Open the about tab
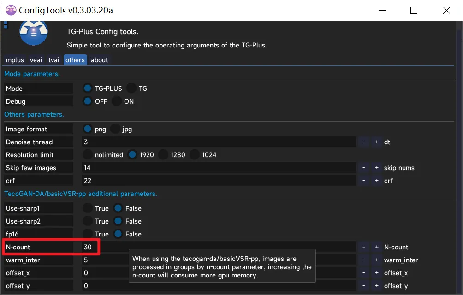463x295 pixels. pyautogui.click(x=99, y=60)
